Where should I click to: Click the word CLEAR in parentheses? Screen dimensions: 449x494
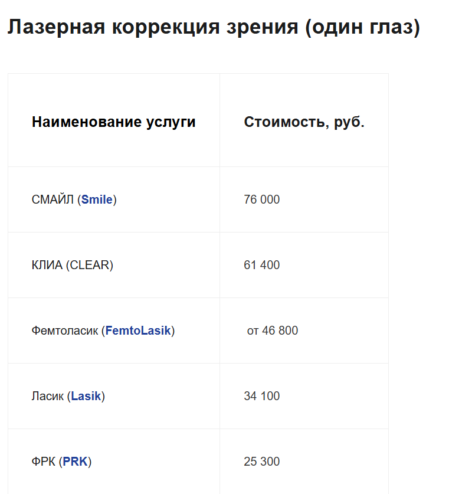90,265
